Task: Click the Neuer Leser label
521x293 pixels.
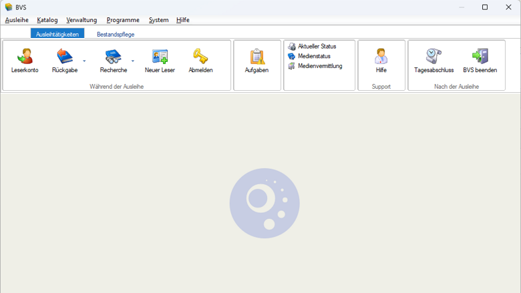Action: (160, 70)
